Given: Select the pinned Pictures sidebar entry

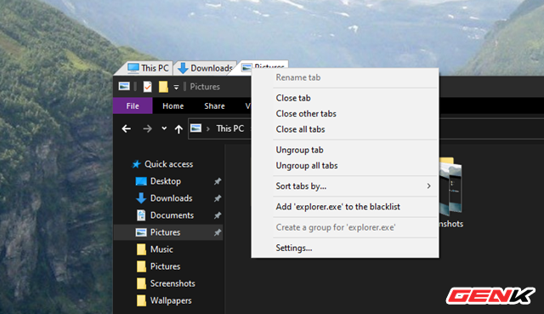Looking at the screenshot, I should 168,232.
